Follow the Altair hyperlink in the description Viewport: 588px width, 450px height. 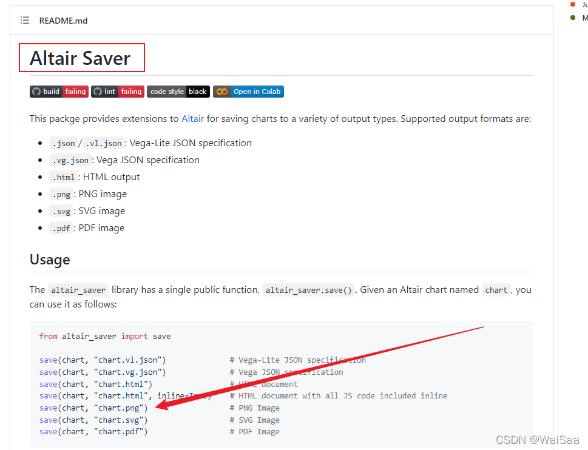(192, 119)
